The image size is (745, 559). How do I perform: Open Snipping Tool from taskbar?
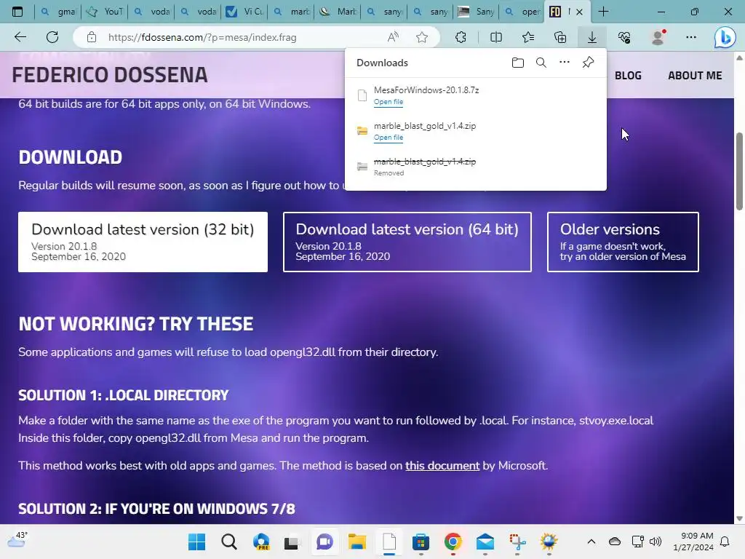[x=517, y=542]
